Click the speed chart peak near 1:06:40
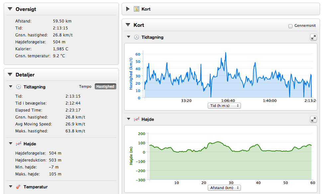 226,53
